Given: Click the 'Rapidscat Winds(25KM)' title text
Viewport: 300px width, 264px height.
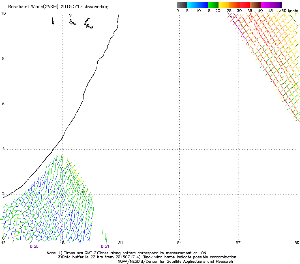Looking at the screenshot, I should click(33, 7).
